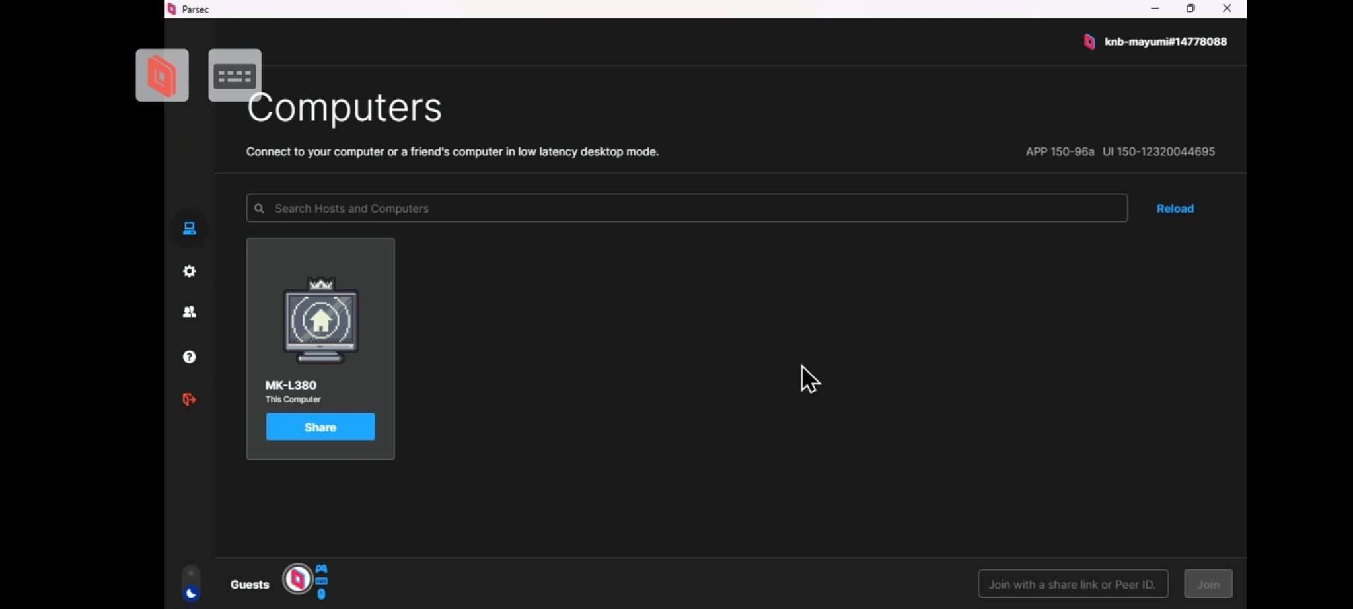The image size is (1353, 609).
Task: Click the Parsec logo in title bar
Action: coord(172,9)
